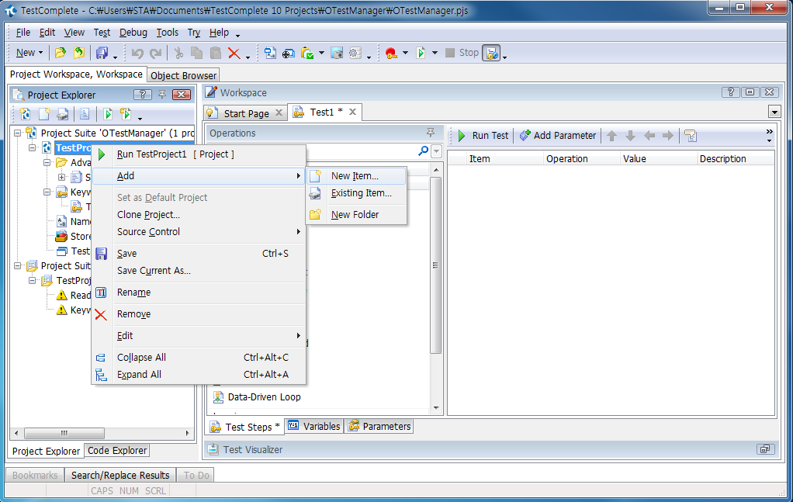
Task: Click the red Delete X toolbar icon
Action: (234, 53)
